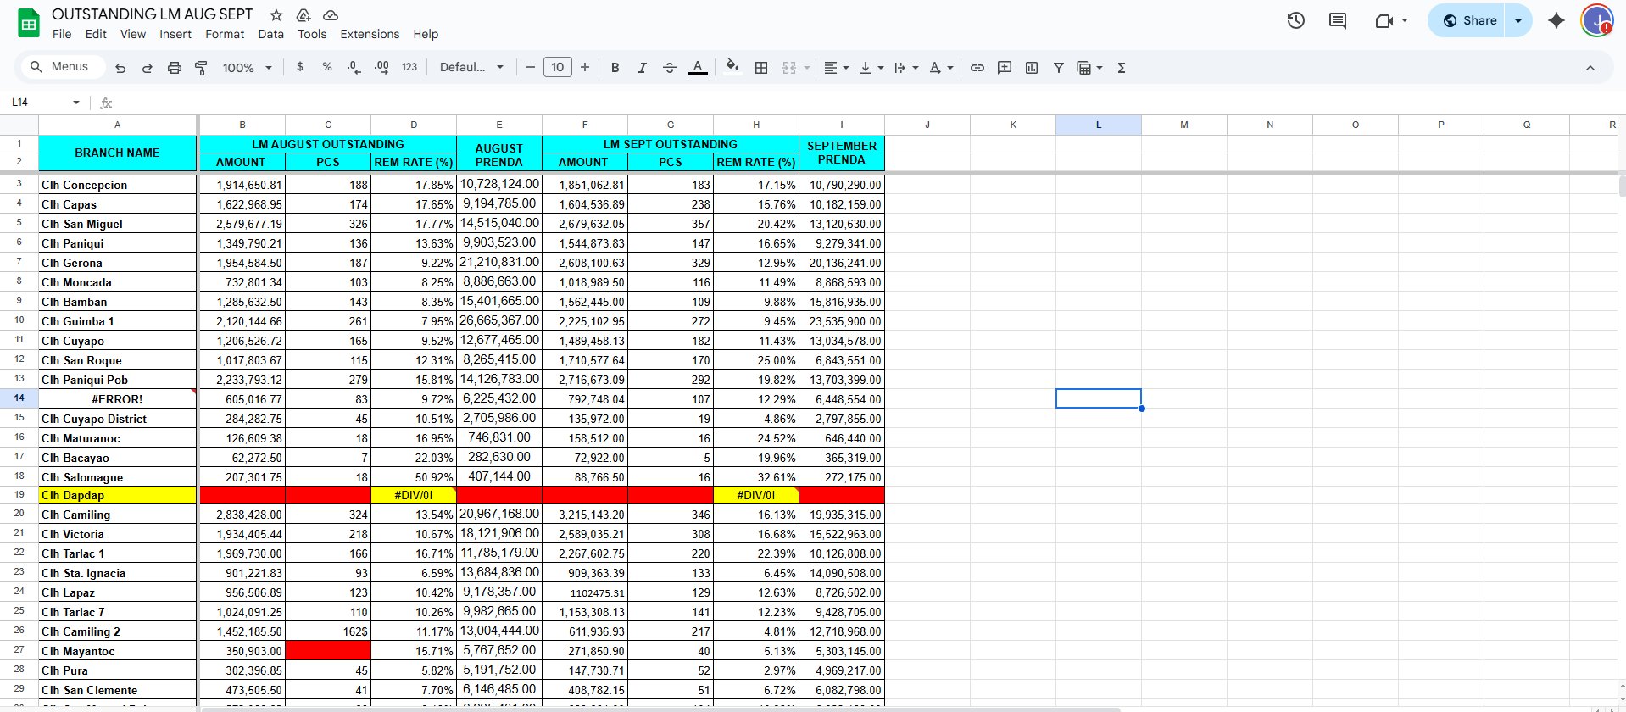Select the Paint format tool
Image resolution: width=1626 pixels, height=712 pixels.
coord(201,68)
